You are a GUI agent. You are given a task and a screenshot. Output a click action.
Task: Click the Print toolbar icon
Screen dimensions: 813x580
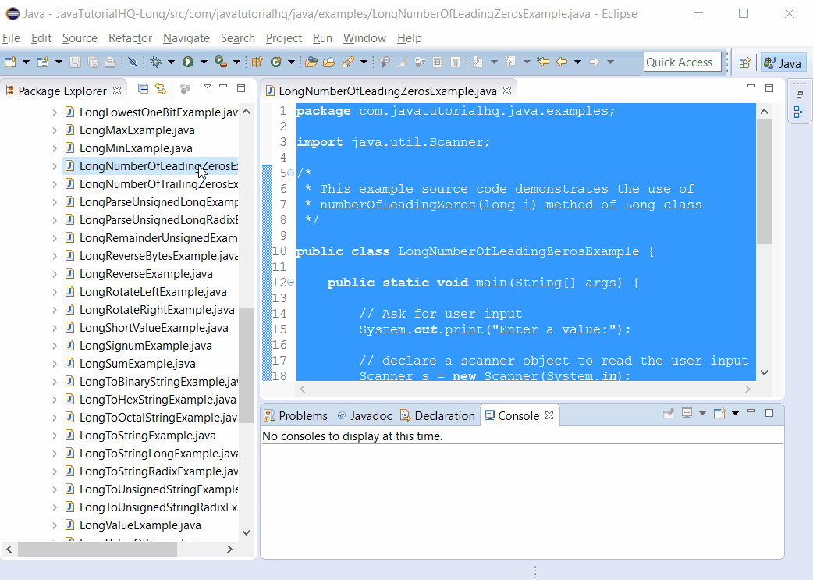click(x=110, y=62)
